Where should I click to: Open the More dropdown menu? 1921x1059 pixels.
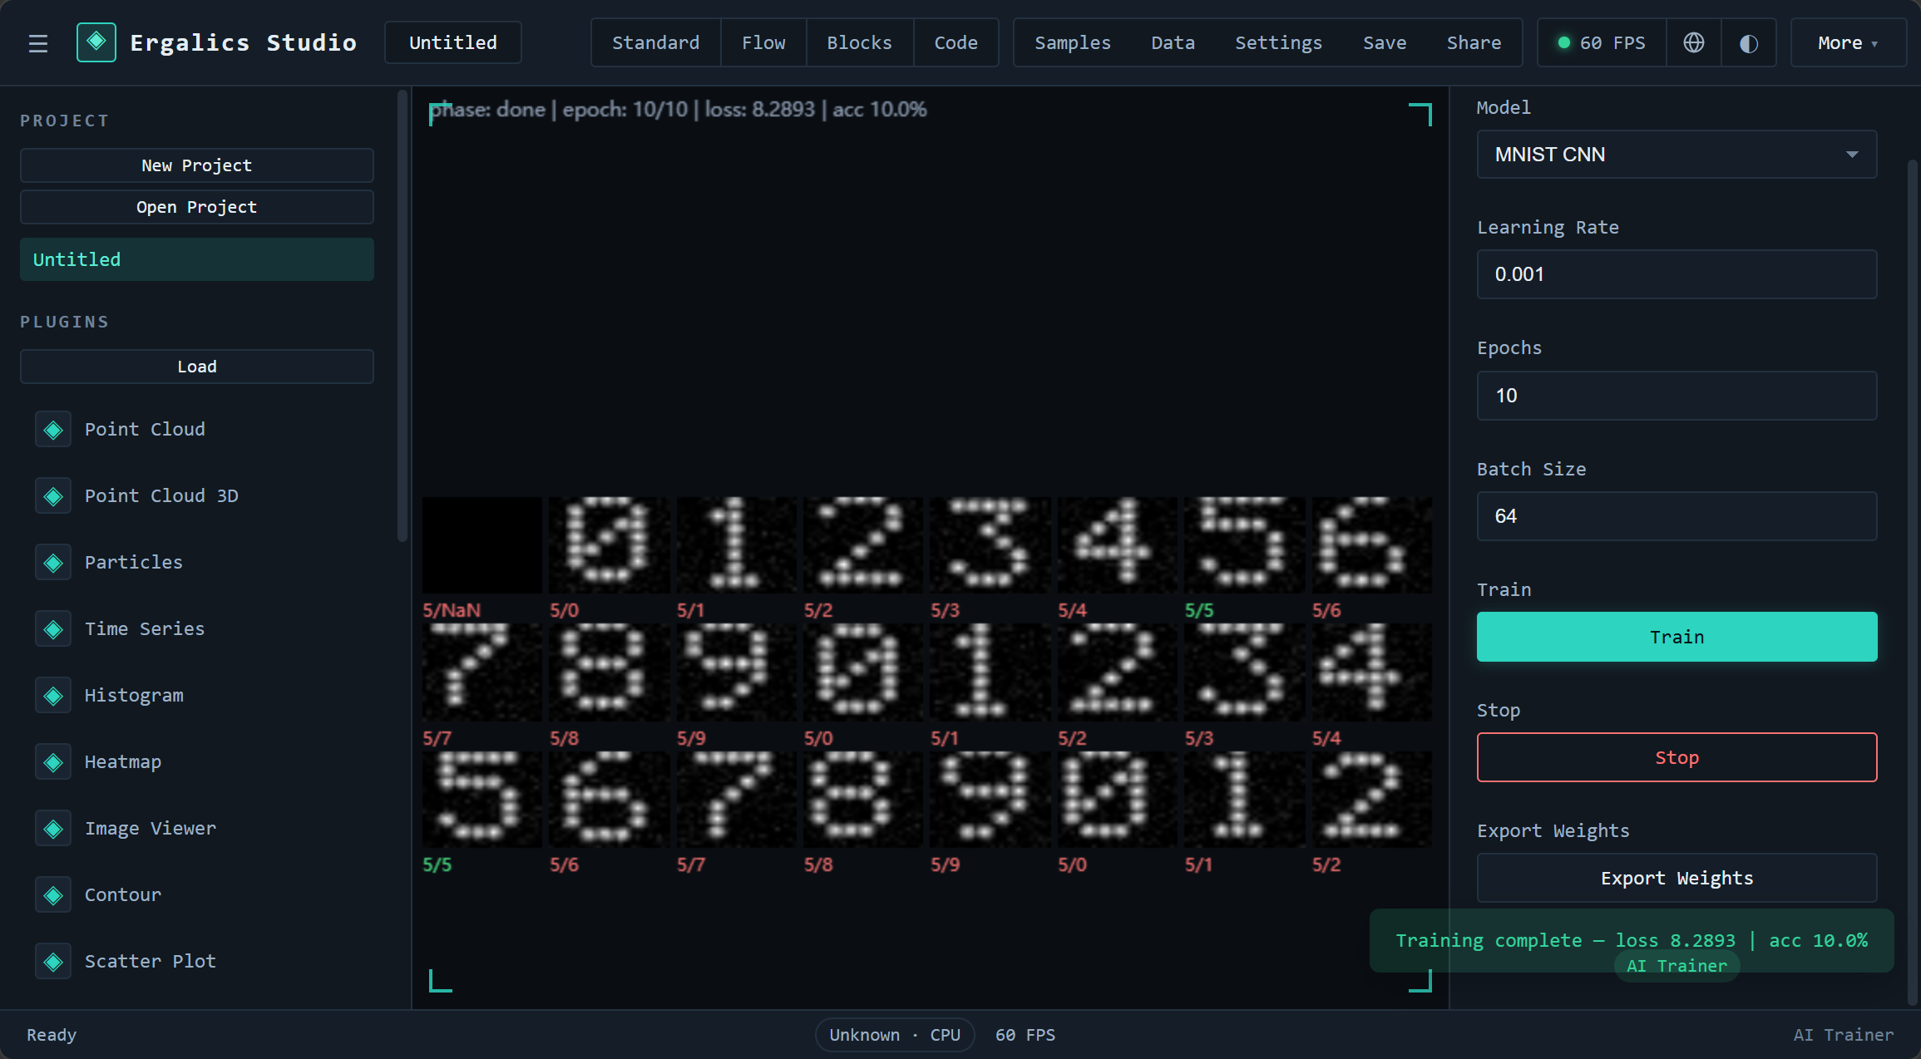1848,42
